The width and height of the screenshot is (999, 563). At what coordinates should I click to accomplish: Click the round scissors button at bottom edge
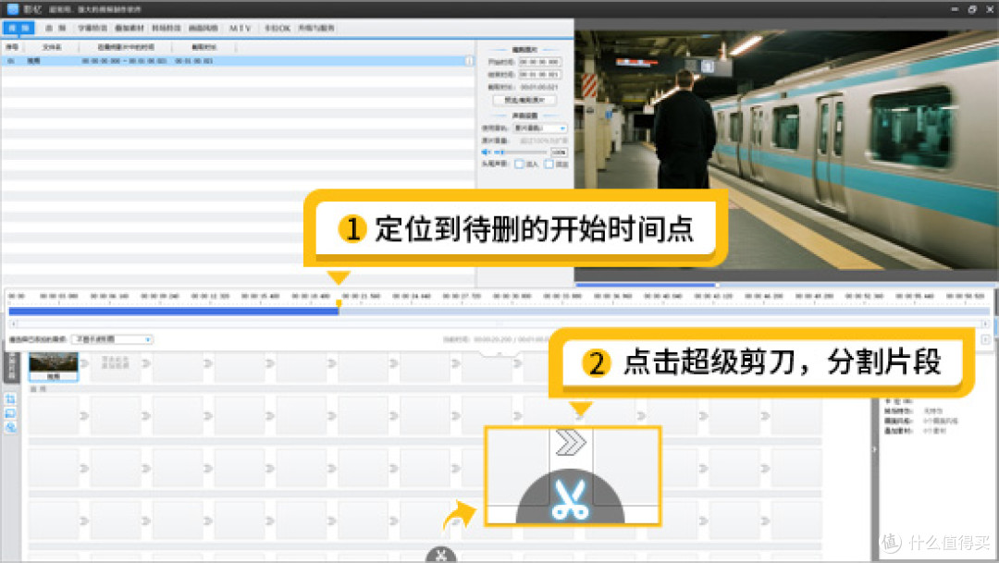pos(441,556)
